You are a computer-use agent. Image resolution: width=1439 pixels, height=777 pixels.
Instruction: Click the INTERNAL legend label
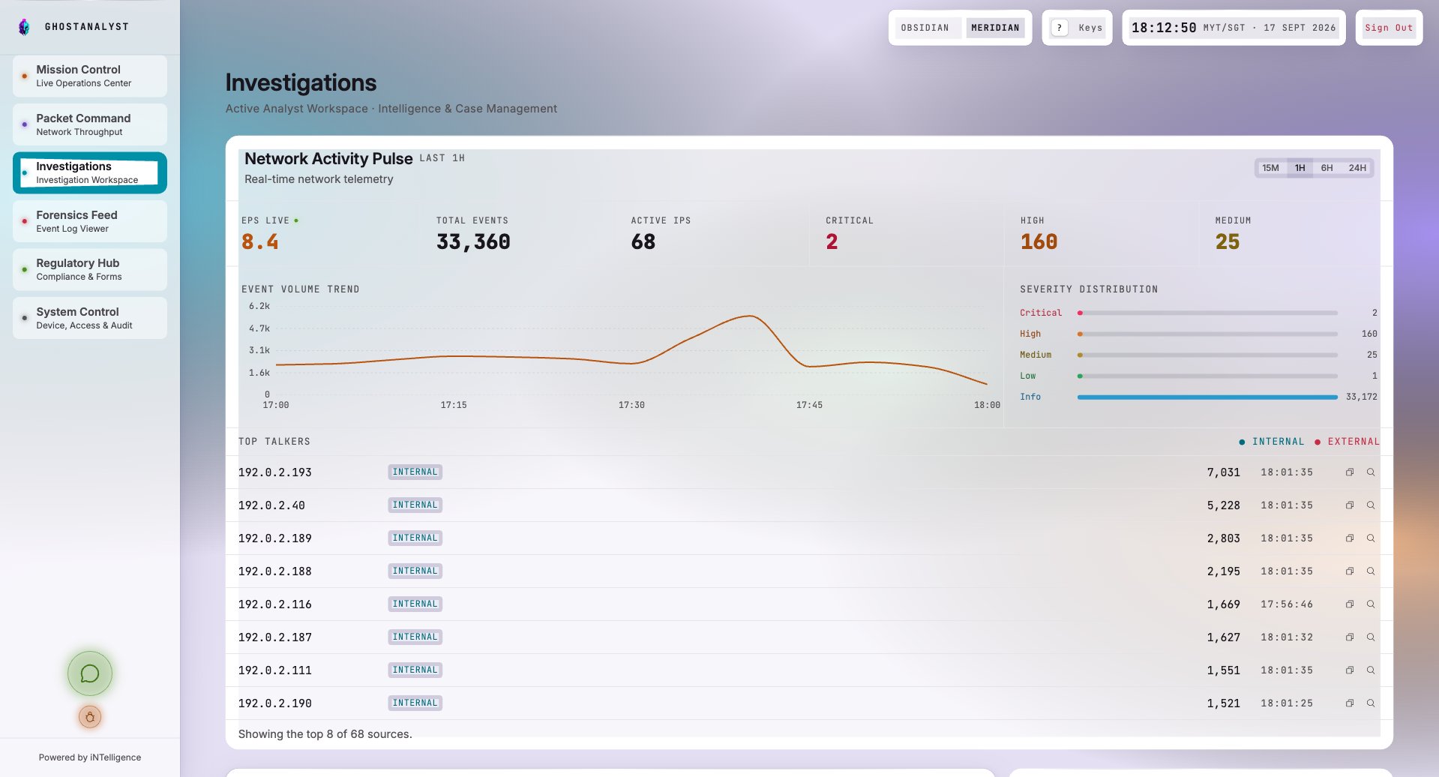point(1278,442)
